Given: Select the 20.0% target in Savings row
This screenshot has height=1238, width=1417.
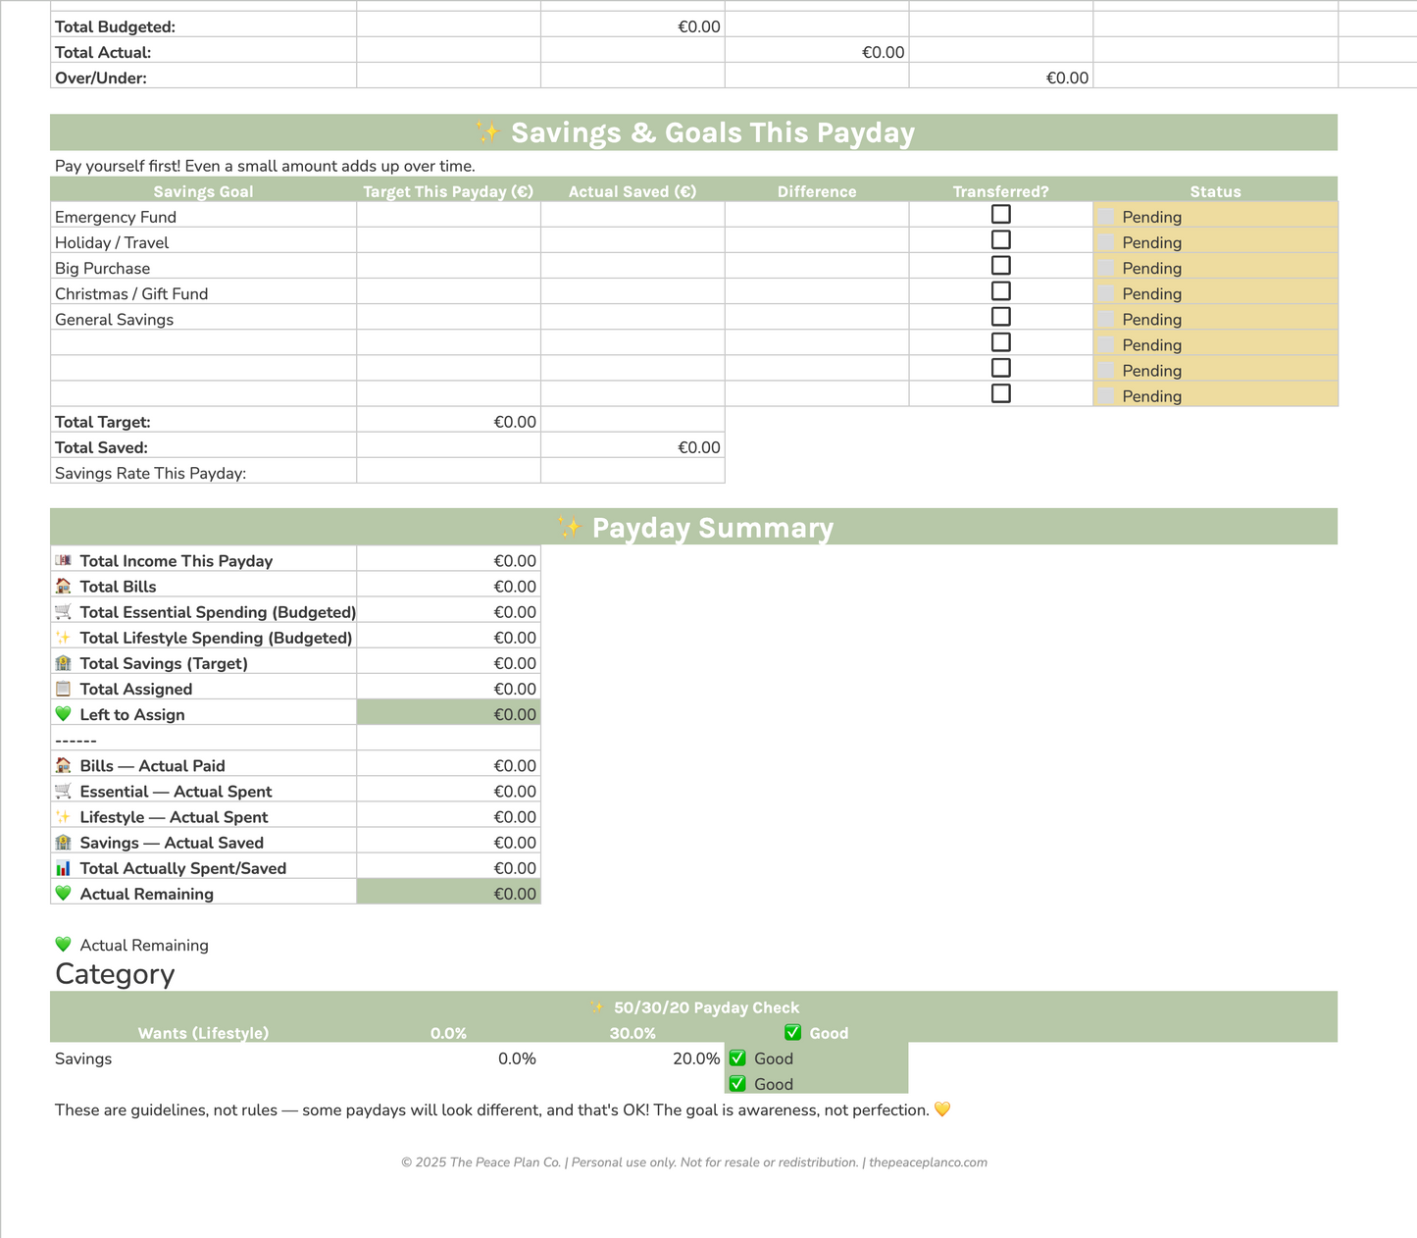Looking at the screenshot, I should (x=633, y=1057).
